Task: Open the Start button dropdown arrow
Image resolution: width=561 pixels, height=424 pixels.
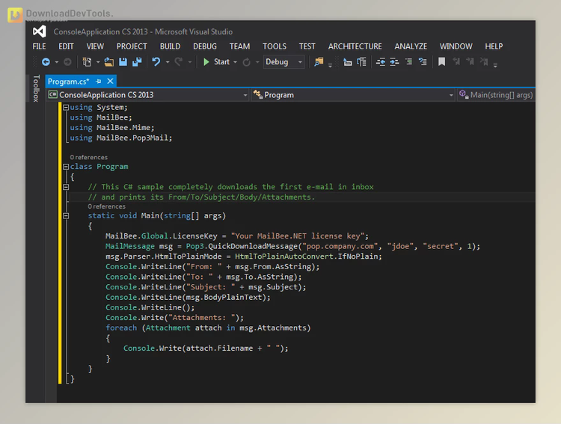Action: pos(235,62)
